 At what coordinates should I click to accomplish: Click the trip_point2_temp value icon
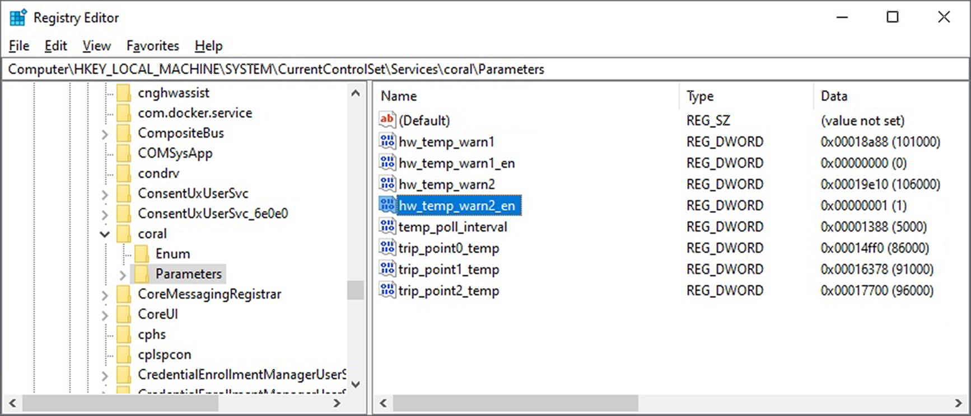click(387, 290)
